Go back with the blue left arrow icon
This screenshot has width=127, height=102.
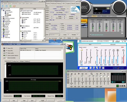click(x=3, y=6)
